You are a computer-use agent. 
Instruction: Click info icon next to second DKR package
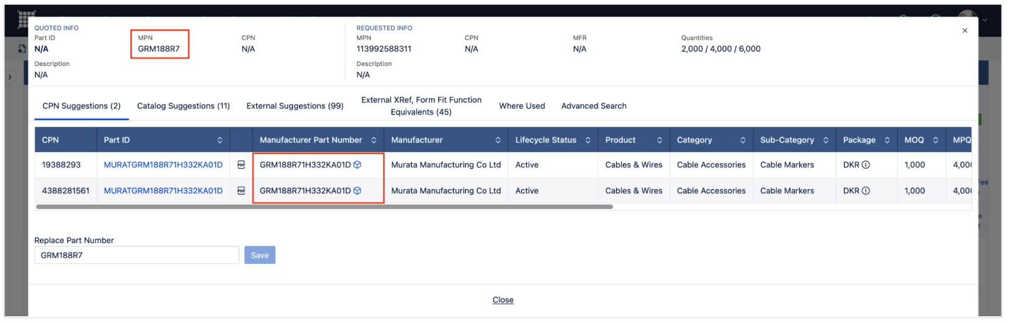(866, 191)
